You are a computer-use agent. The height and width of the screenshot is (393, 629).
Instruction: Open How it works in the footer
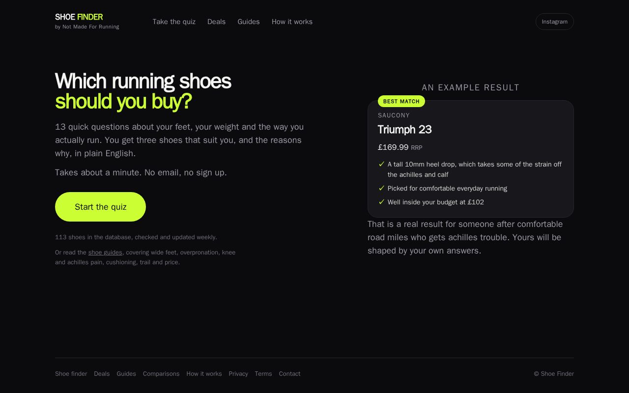point(204,374)
